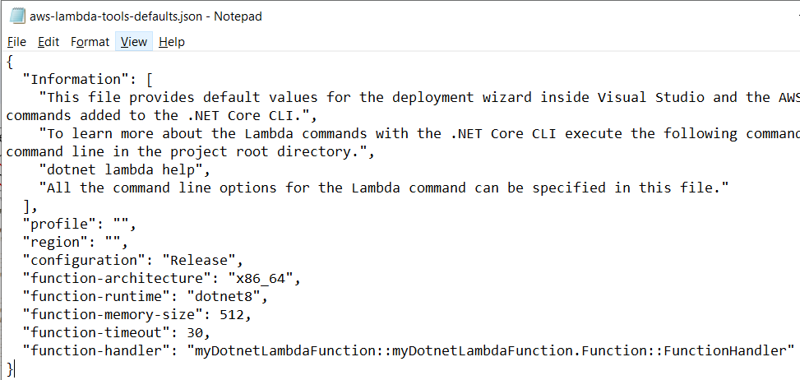Click on the function-timeout value 30
800x380 pixels.
(x=195, y=332)
